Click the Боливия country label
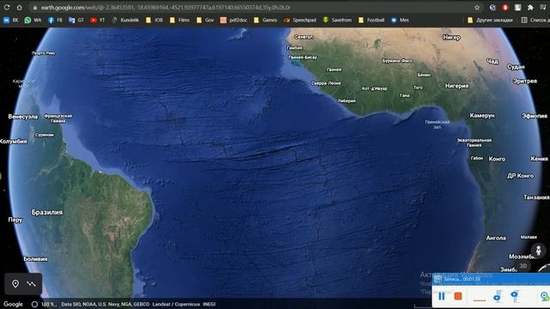The image size is (550, 309). click(35, 259)
